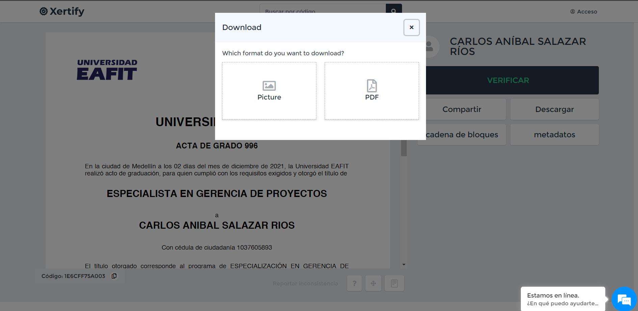Open the Acceso login link
This screenshot has width=638, height=311.
584,11
